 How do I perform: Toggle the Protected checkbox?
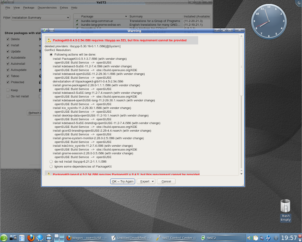(x=8, y=82)
